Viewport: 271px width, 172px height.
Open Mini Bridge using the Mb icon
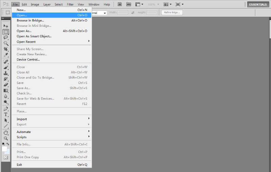click(129, 4)
